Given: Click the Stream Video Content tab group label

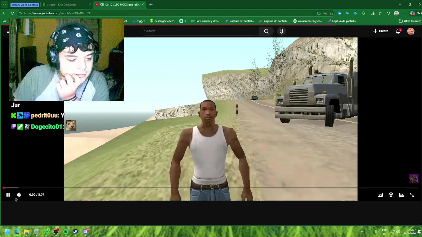Looking at the screenshot, I should [24, 5].
